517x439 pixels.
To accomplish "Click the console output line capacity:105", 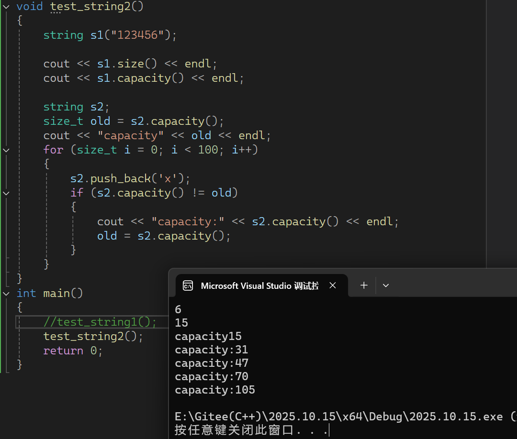I will [x=215, y=390].
